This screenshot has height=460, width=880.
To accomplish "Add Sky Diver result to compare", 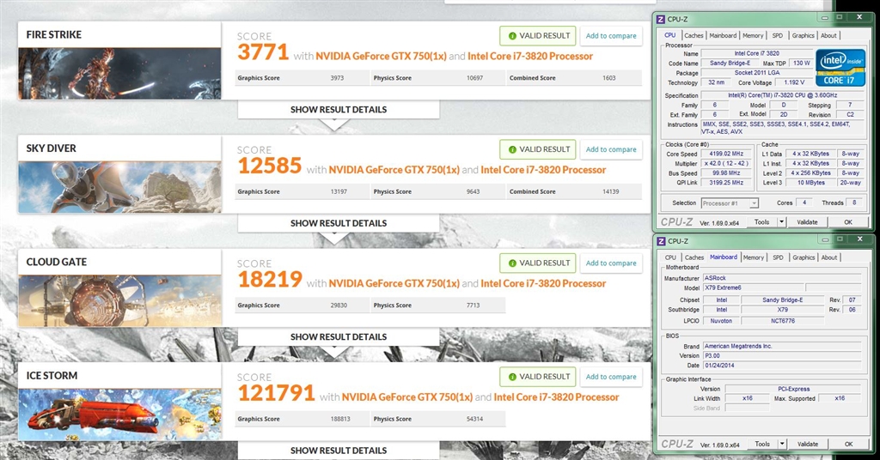I will click(x=611, y=149).
